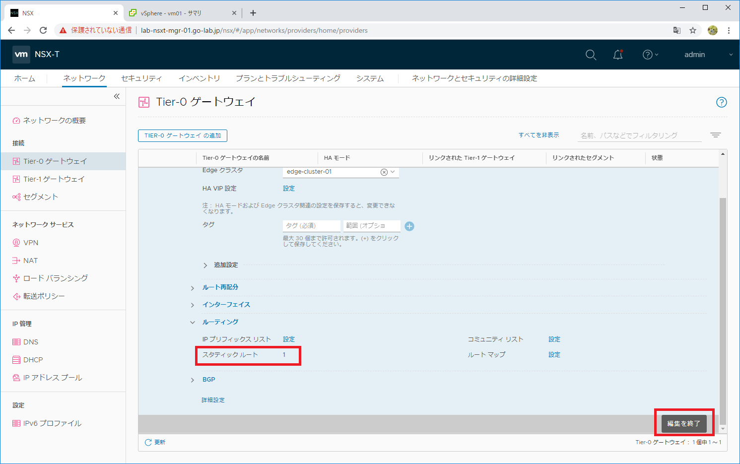
Task: Click the refresh icon next to 更新
Action: pyautogui.click(x=148, y=442)
